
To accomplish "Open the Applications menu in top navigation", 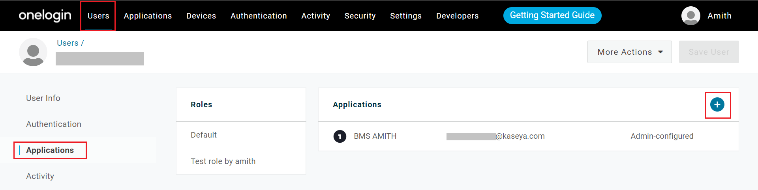I will (148, 16).
